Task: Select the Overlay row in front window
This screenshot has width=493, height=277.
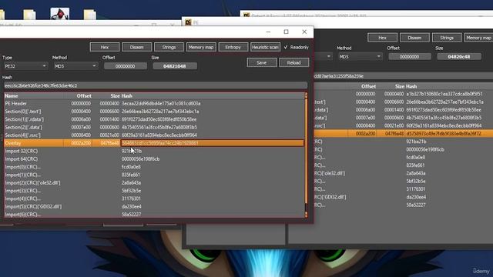Action: [154, 143]
